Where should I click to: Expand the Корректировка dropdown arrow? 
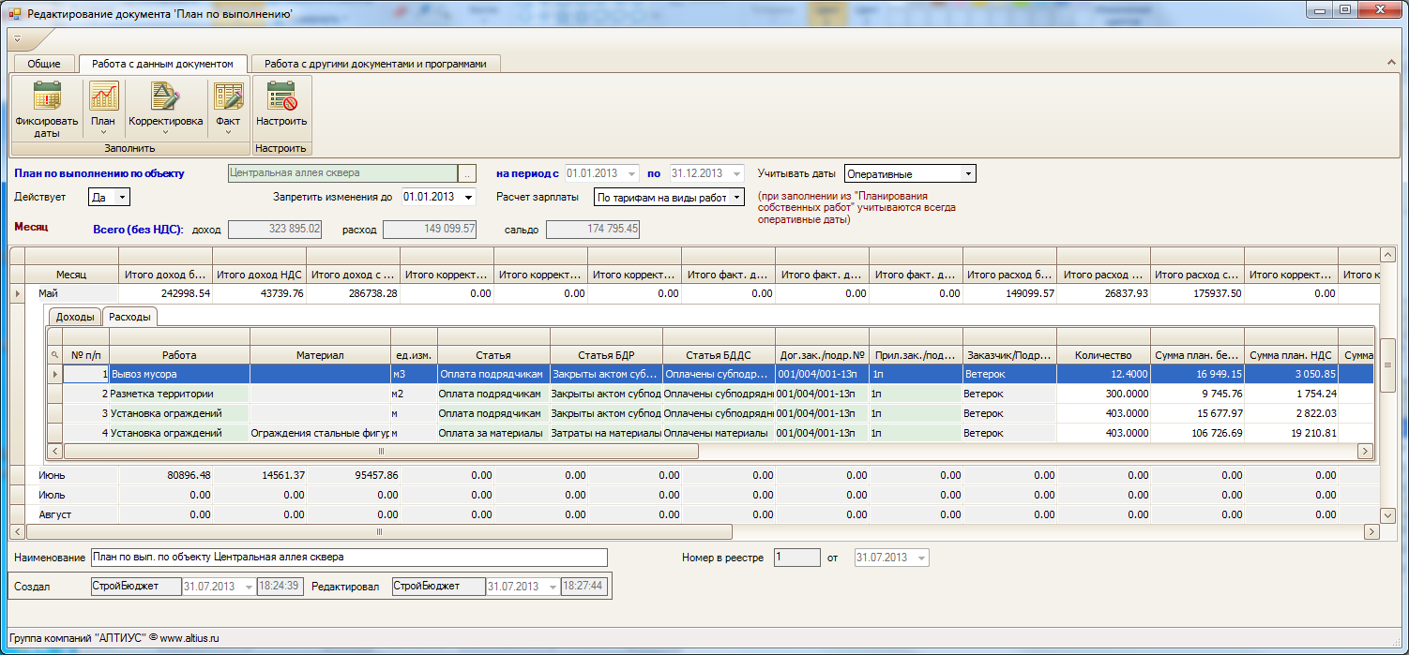(x=165, y=132)
